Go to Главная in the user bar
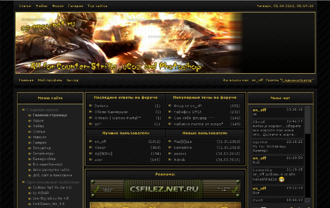The width and height of the screenshot is (330, 208). pyautogui.click(x=26, y=80)
